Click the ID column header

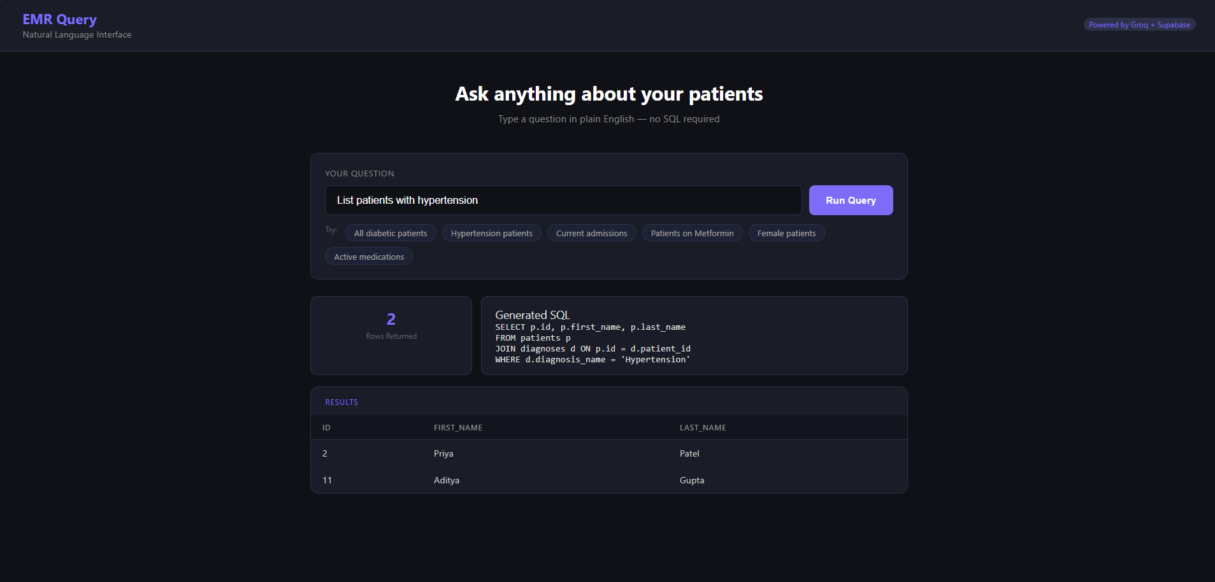tap(326, 428)
